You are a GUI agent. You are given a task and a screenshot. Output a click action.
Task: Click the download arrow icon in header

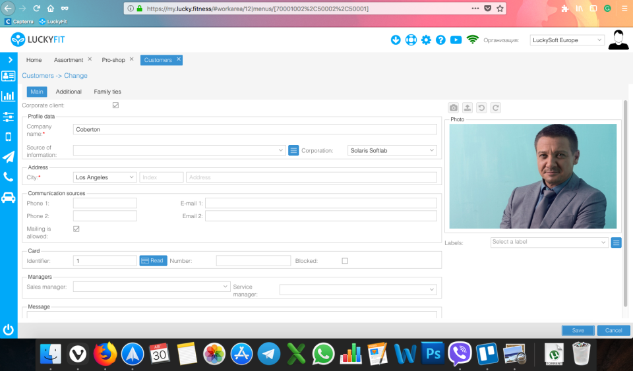coord(396,40)
